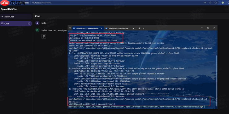The width and height of the screenshot is (229, 114).
Task: Select the Chat item in the sidebar
Action: 16,23
